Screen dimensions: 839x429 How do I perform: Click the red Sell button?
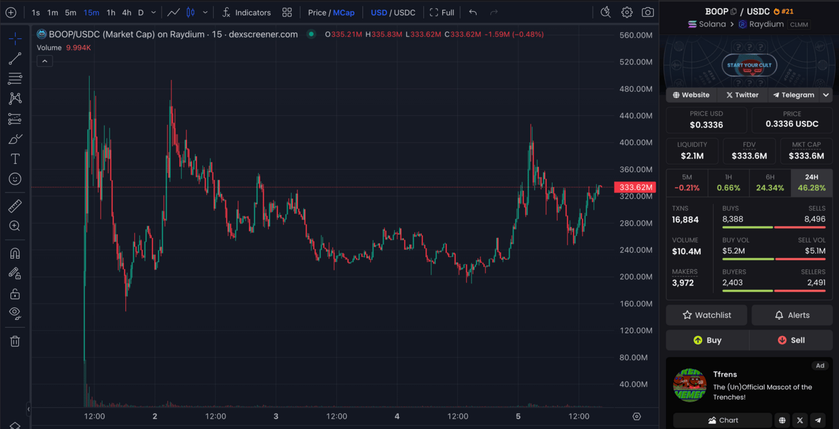click(791, 340)
